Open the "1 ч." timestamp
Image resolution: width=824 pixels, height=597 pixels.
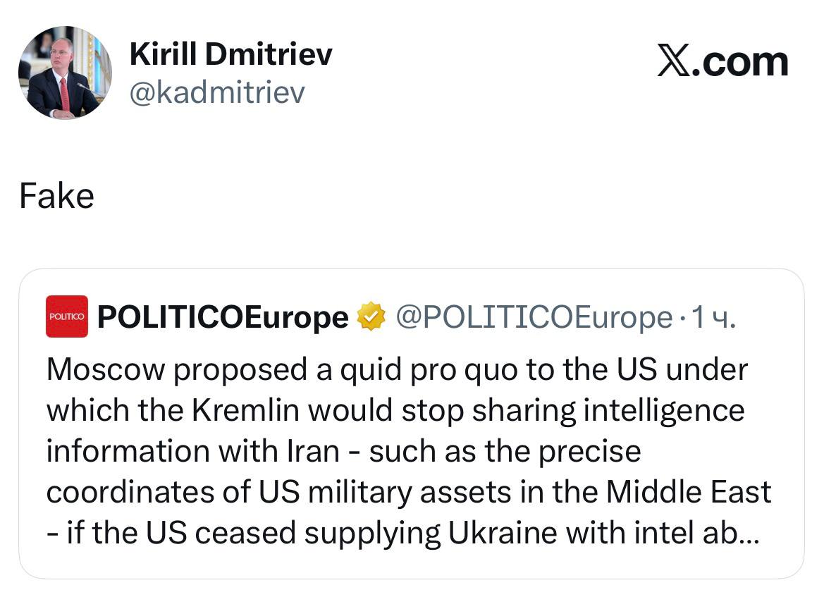714,317
